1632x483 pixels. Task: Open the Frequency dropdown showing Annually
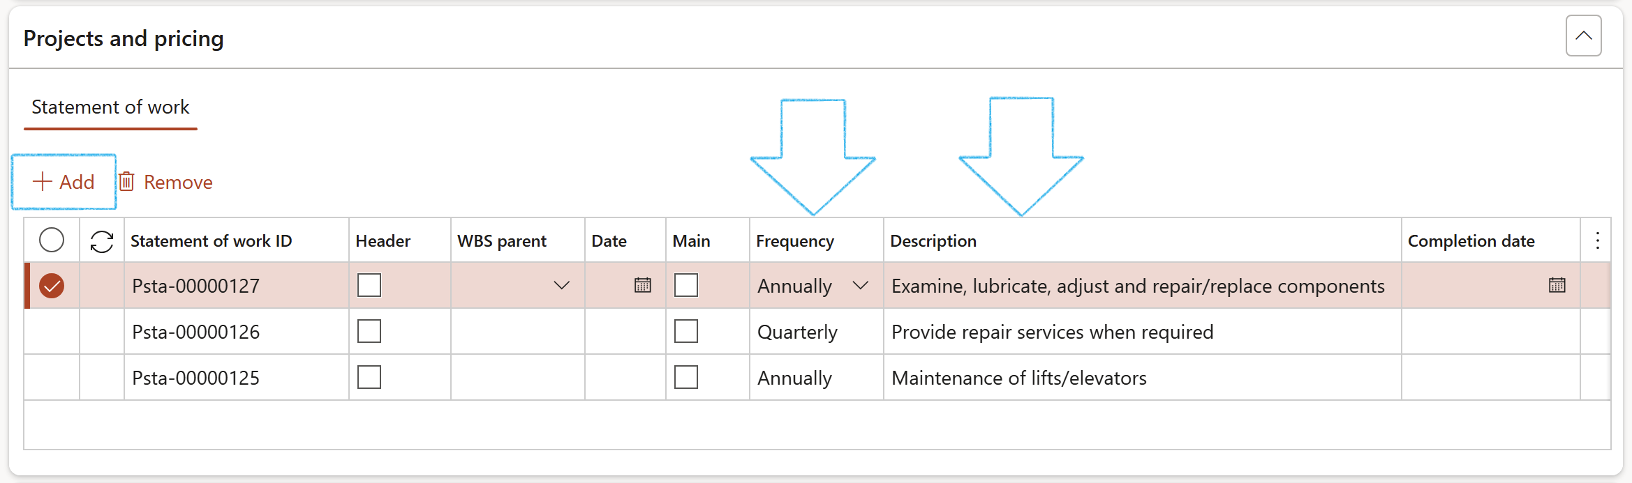[860, 285]
